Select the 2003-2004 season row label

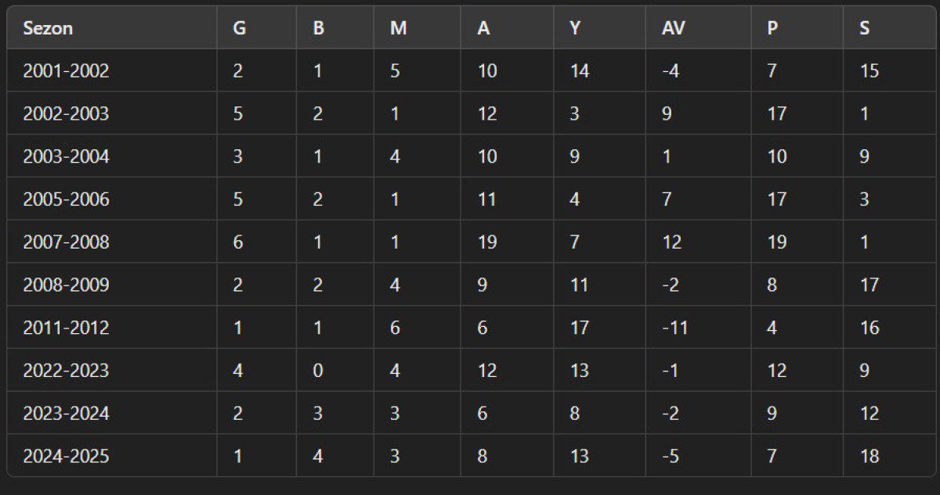point(66,157)
